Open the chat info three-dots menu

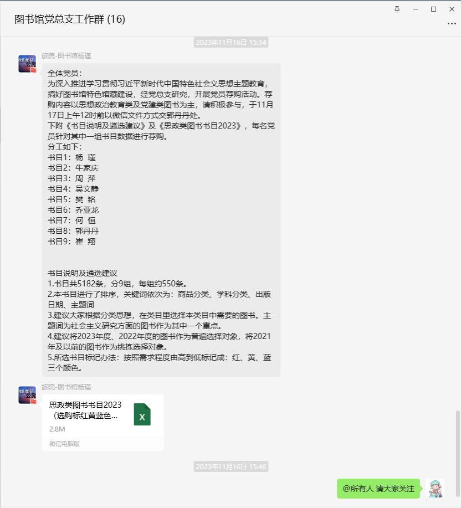point(452,24)
